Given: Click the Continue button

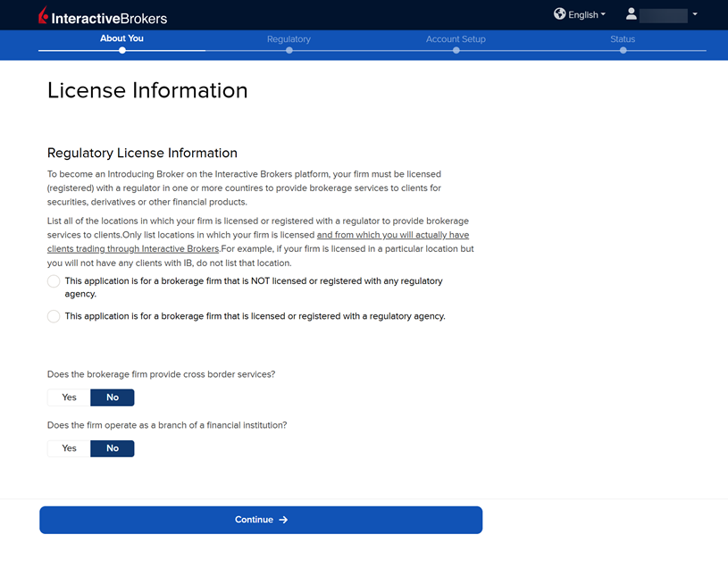Looking at the screenshot, I should 261,520.
